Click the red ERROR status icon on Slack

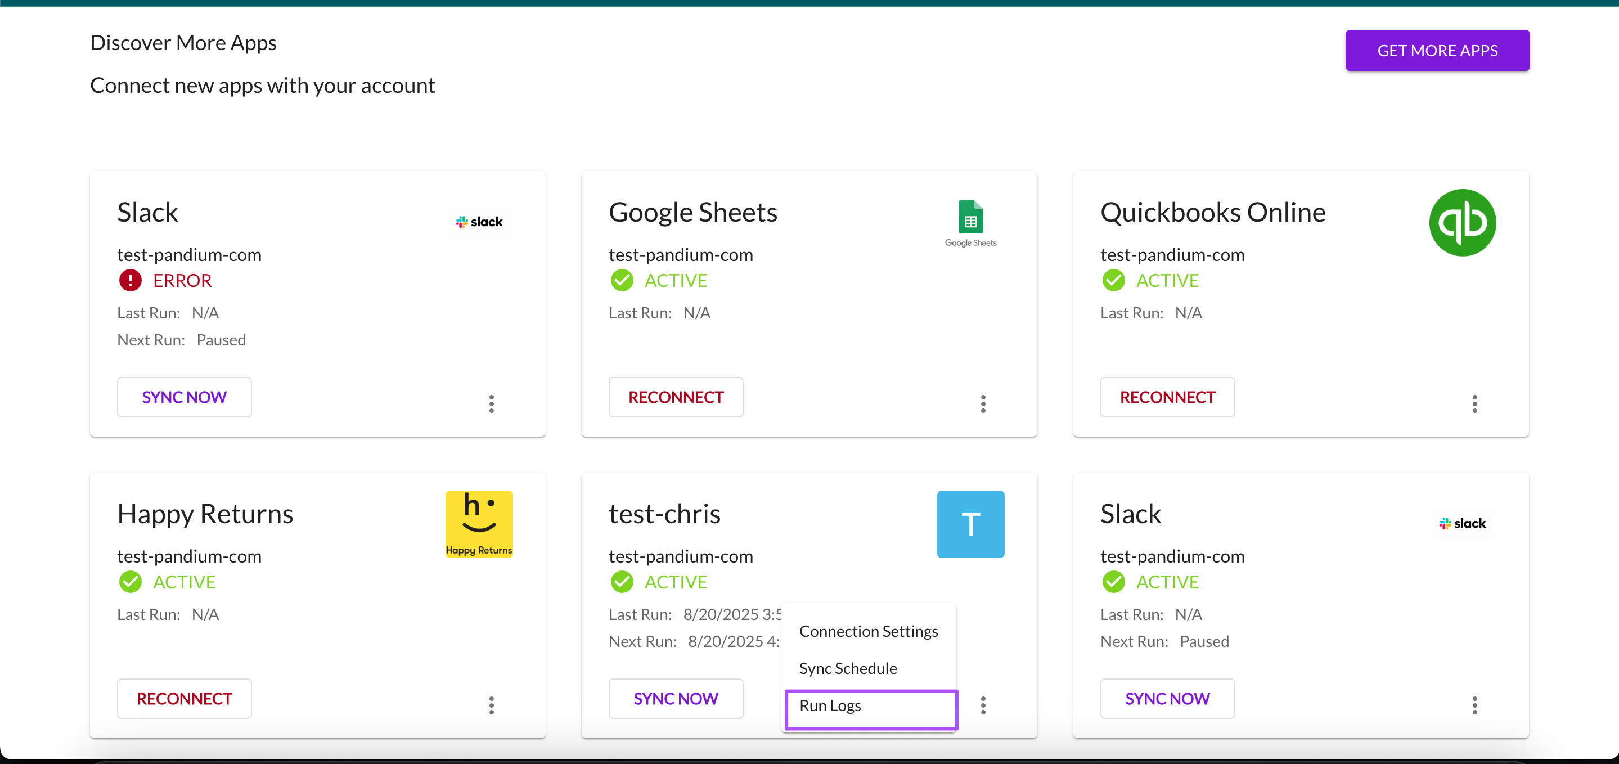(x=130, y=280)
